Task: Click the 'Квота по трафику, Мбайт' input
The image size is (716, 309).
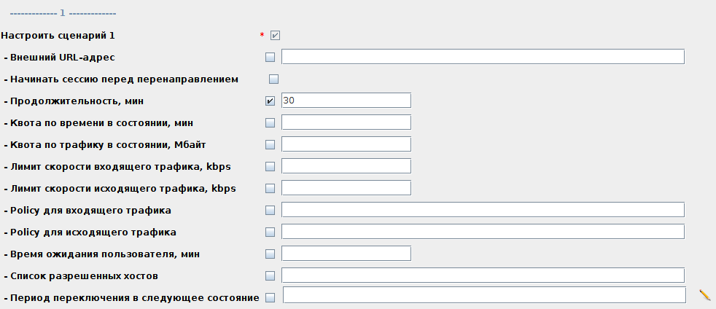Action: [x=346, y=144]
